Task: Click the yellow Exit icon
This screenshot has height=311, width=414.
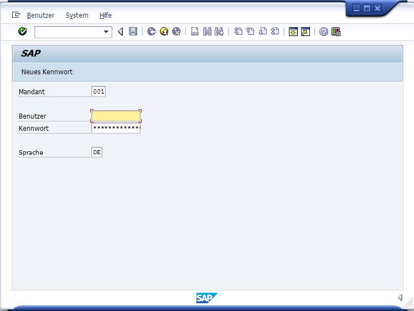Action: click(x=164, y=32)
